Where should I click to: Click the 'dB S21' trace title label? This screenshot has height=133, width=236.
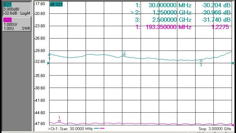[x=56, y=4]
